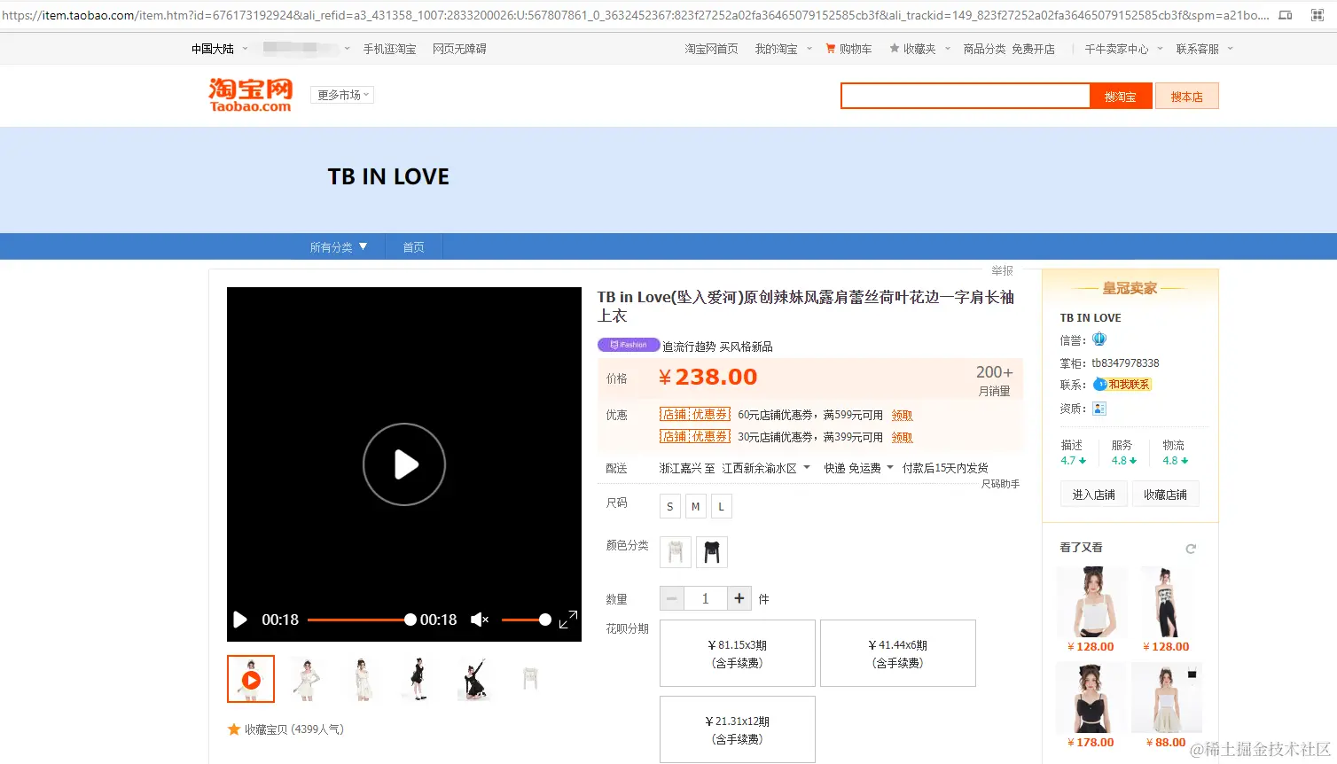Click the search input field
Viewport: 1337px width, 764px height.
pos(966,97)
